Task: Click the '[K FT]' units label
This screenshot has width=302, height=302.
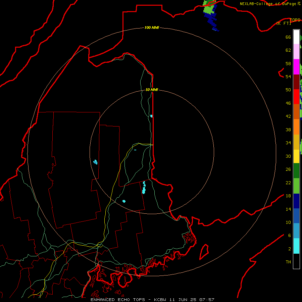Action: click(x=284, y=23)
